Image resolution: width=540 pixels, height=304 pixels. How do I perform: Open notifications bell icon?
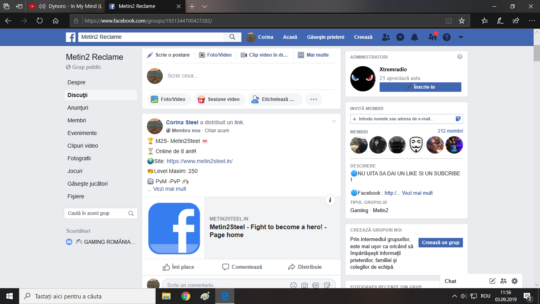pyautogui.click(x=415, y=37)
